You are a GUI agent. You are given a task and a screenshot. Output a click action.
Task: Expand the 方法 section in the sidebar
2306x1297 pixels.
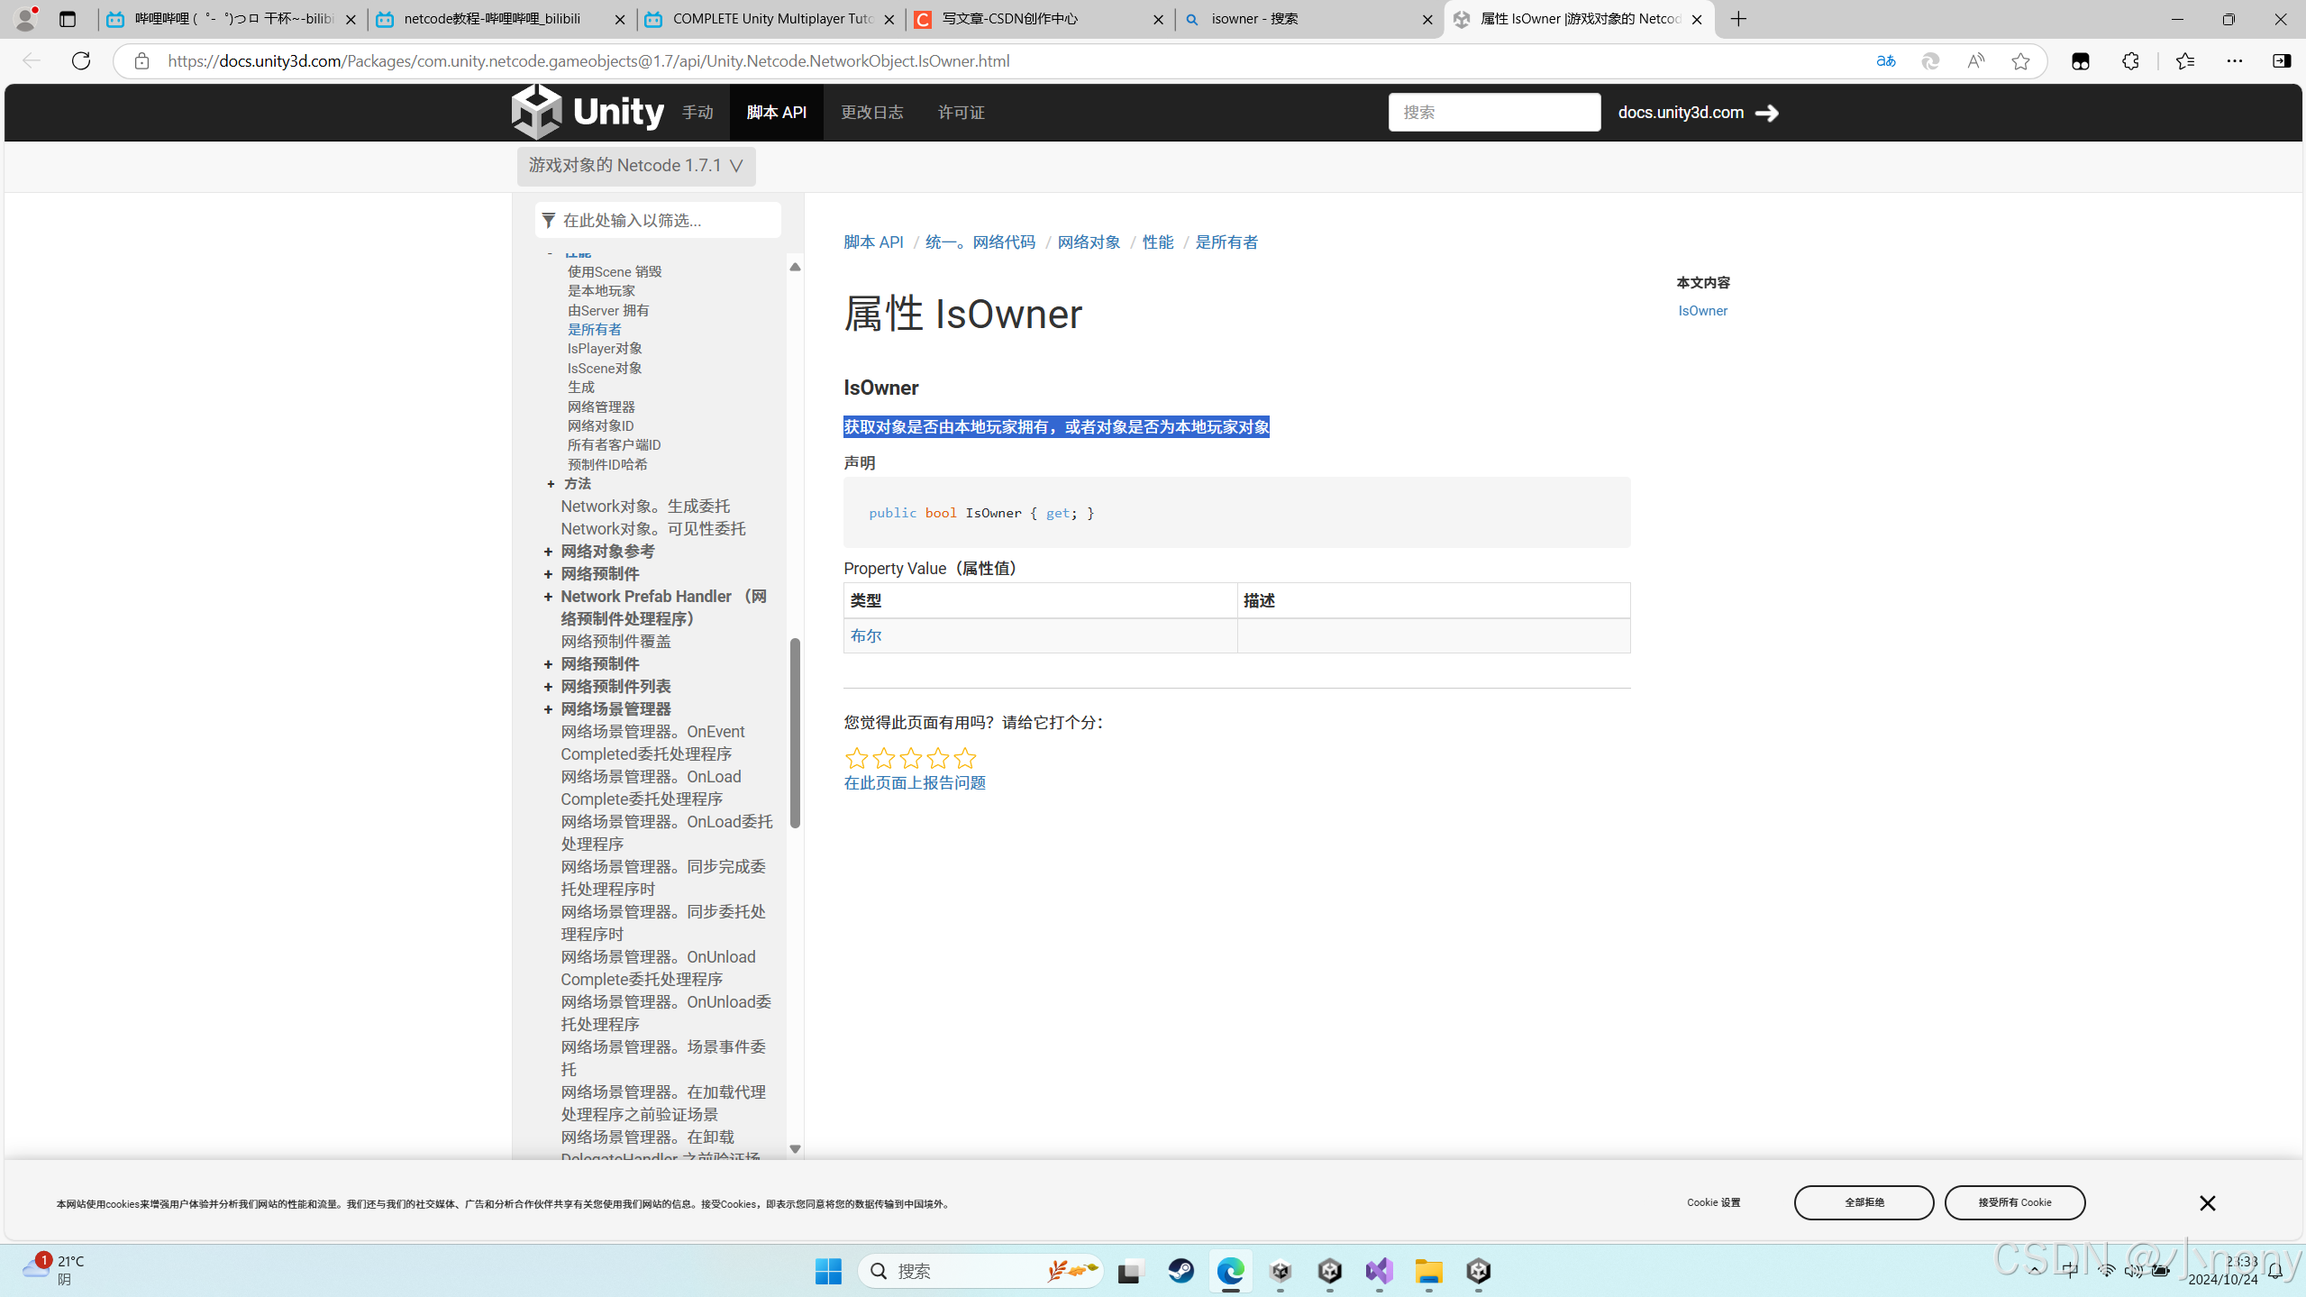(551, 484)
